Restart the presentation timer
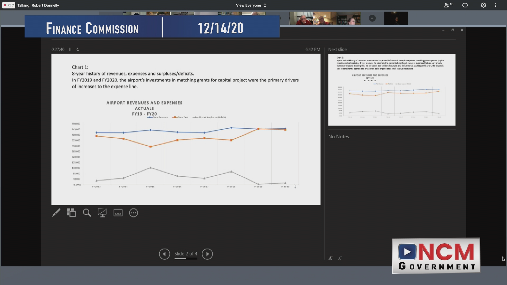This screenshot has height=285, width=507. pos(78,49)
